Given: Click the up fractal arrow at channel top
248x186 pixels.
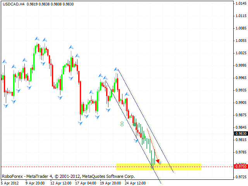Looking at the screenshot, I should [116, 69].
